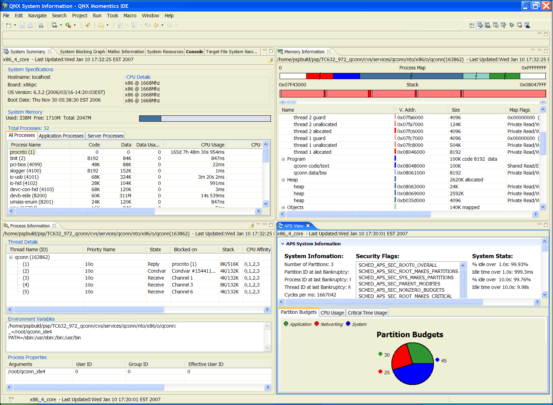This screenshot has width=553, height=405.
Task: Click the Print toolbar icon
Action: pyautogui.click(x=30, y=25)
